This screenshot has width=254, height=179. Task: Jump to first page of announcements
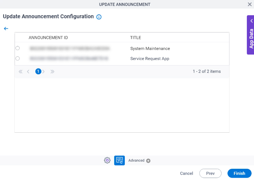tap(20, 72)
